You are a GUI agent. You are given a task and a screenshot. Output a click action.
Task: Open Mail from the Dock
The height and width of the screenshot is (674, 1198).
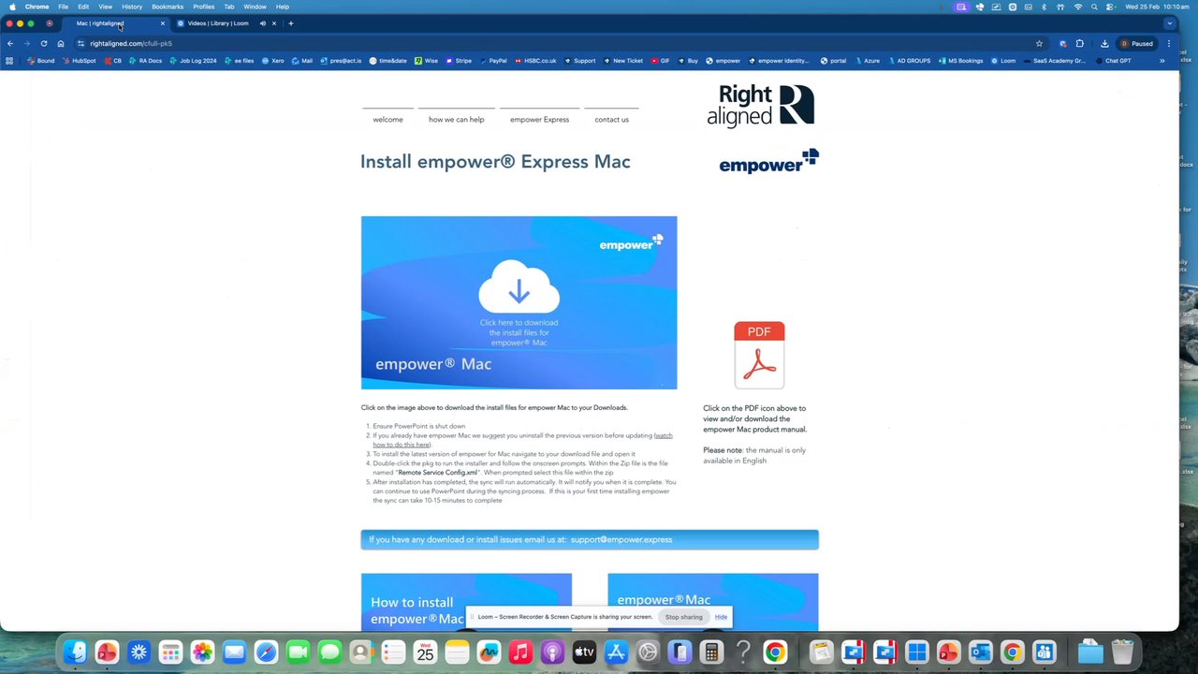(x=234, y=652)
